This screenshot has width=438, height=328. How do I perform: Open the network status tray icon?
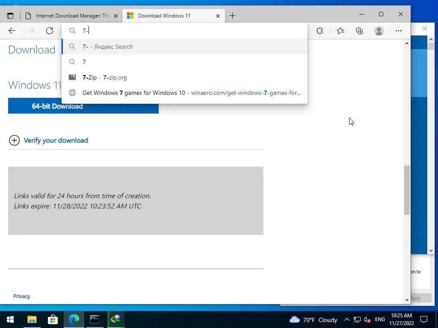357,319
